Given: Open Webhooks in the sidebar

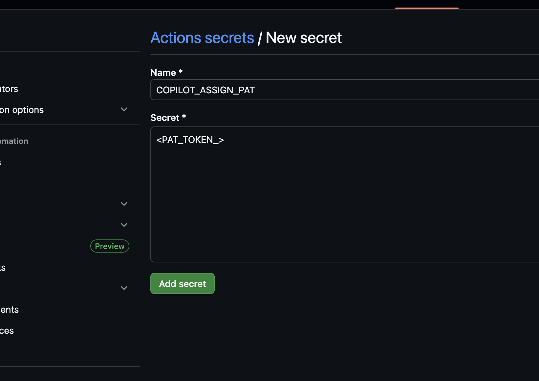Looking at the screenshot, I should click(3, 267).
